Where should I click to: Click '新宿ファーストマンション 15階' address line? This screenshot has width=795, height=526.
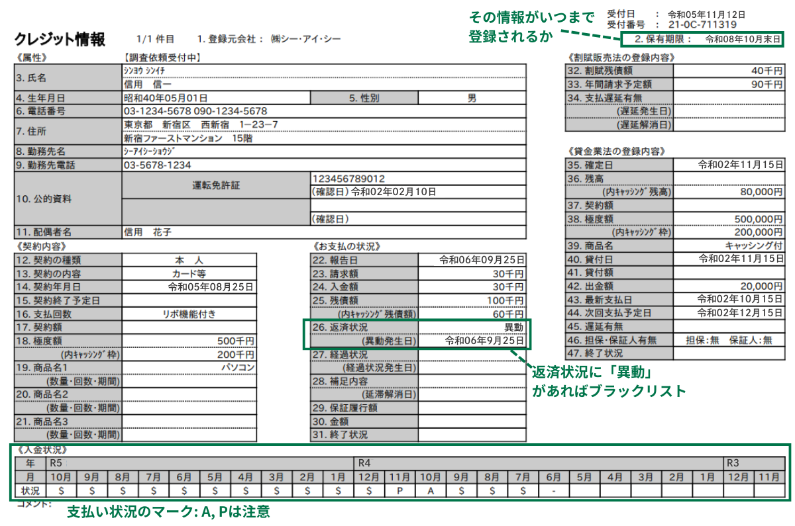[188, 138]
